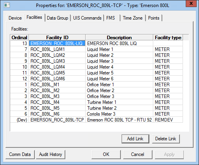Click the Delete Link button
Screen dimensions: 199x165
[166, 139]
